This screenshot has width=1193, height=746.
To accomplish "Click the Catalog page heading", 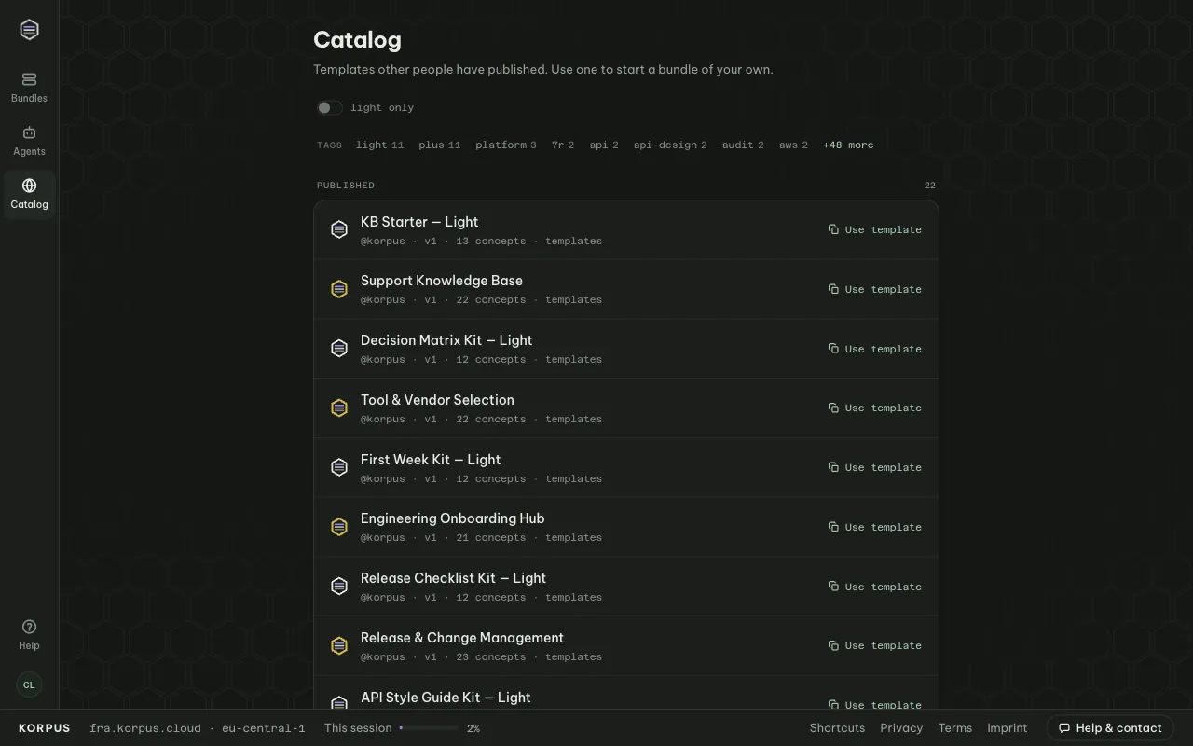I will tap(357, 40).
